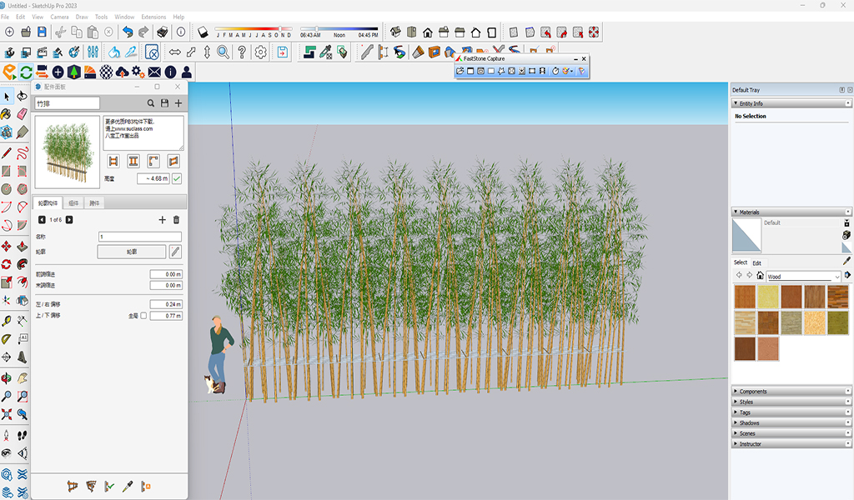The width and height of the screenshot is (854, 500).
Task: Click the pencil edit icon beside profile button
Action: pyautogui.click(x=175, y=252)
